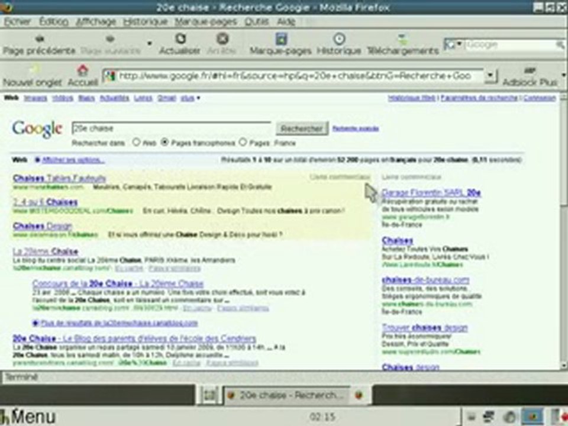568x426 pixels.
Task: Open Historique Web link
Action: pos(412,98)
